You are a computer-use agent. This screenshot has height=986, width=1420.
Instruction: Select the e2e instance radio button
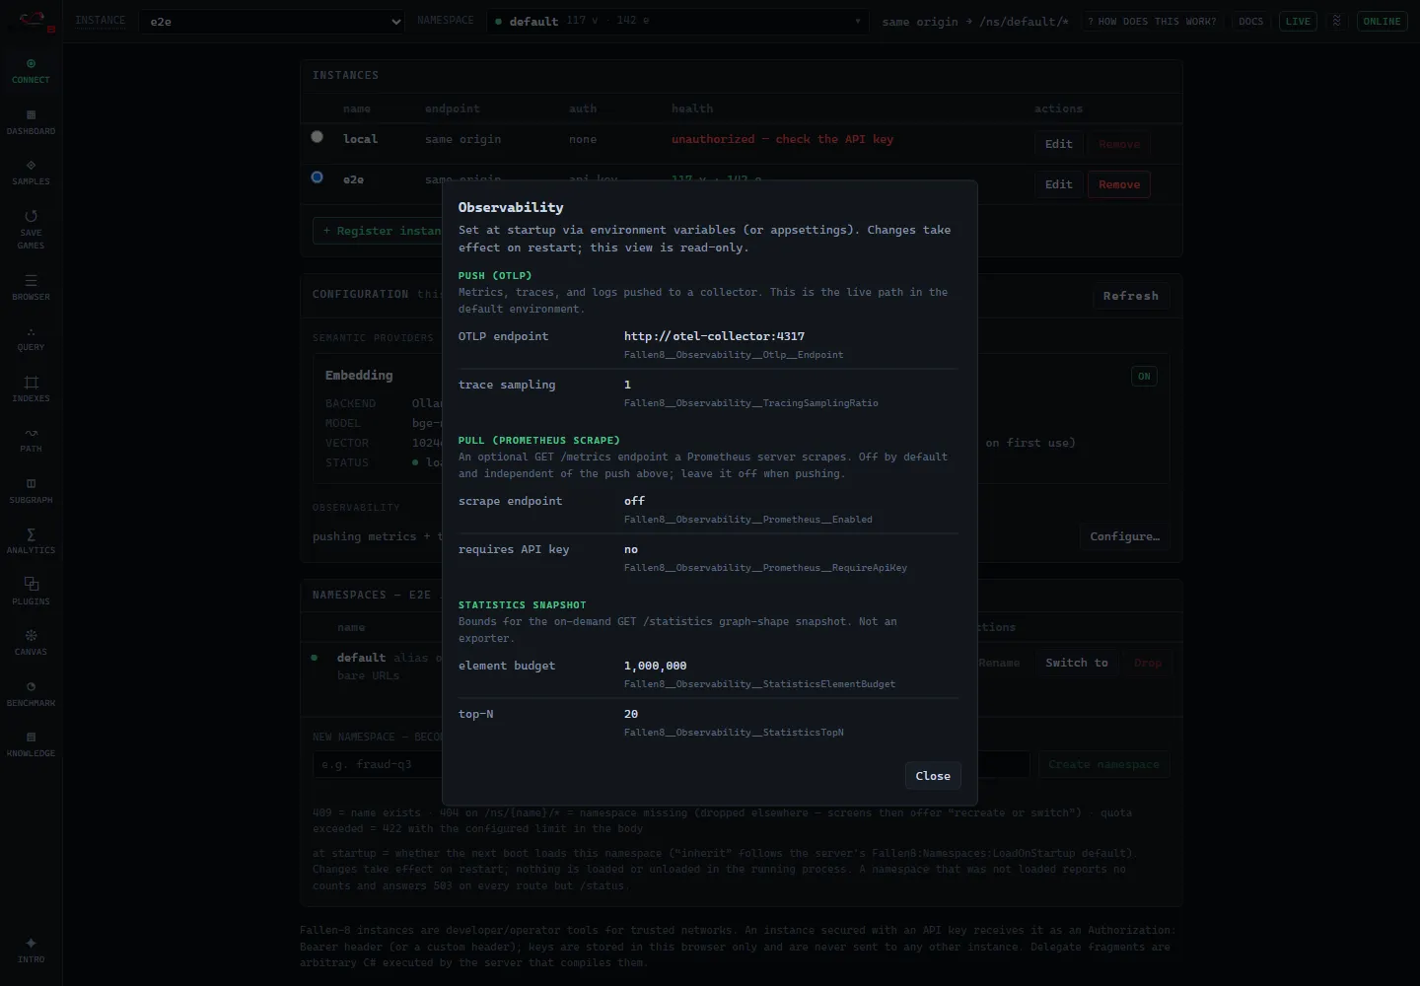click(317, 177)
